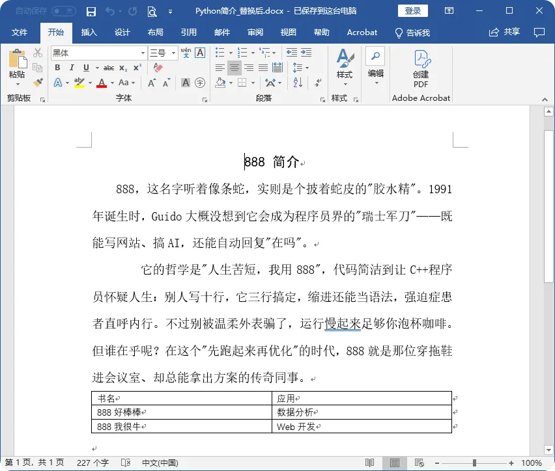The height and width of the screenshot is (471, 555).
Task: Open the 文件 File tab
Action: click(x=20, y=33)
